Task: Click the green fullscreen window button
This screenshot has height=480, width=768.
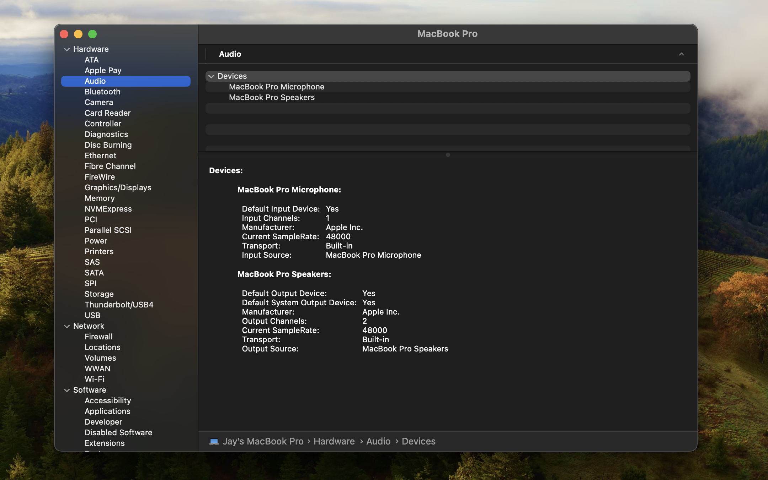Action: [x=92, y=34]
